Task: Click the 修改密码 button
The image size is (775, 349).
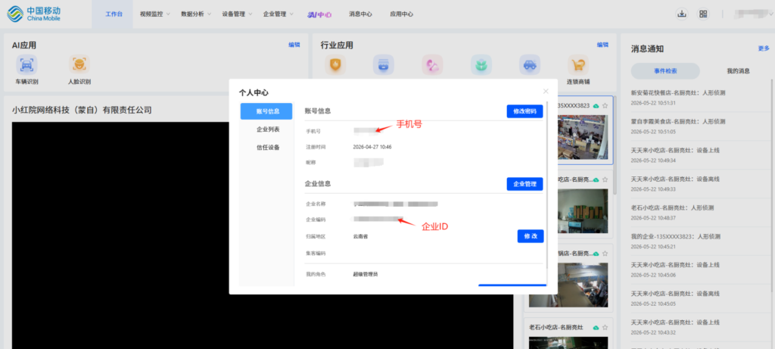Action: point(524,111)
